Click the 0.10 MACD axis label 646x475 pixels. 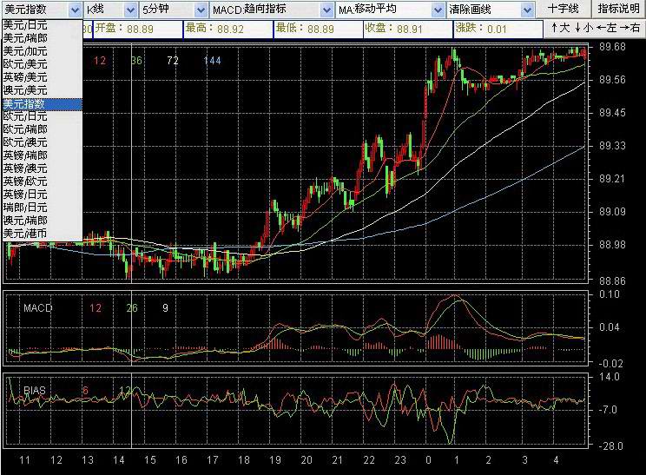pos(610,294)
